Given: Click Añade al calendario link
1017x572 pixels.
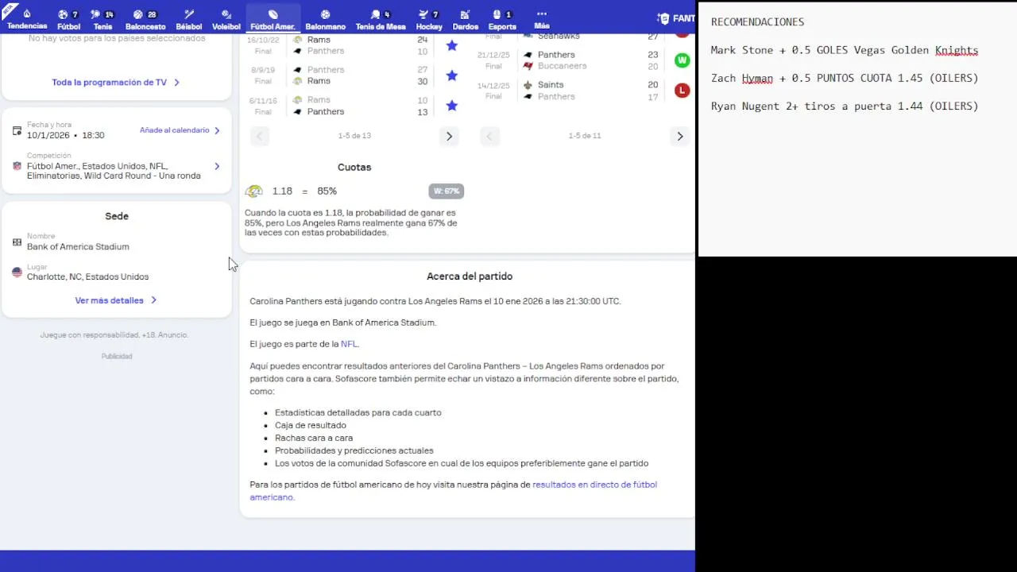Looking at the screenshot, I should click(180, 130).
